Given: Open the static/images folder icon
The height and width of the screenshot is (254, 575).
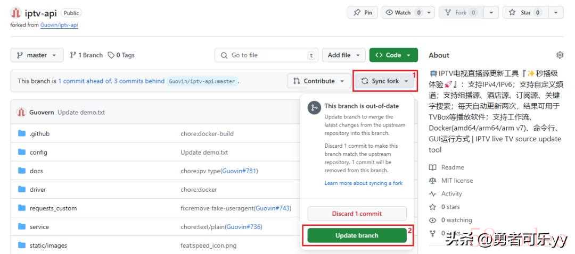Looking at the screenshot, I should pyautogui.click(x=22, y=245).
